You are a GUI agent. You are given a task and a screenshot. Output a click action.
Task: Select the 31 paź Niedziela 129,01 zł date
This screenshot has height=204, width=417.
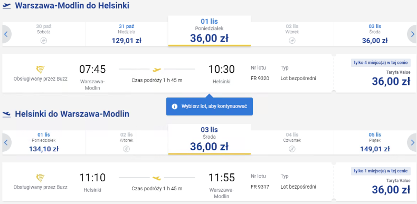tap(127, 34)
